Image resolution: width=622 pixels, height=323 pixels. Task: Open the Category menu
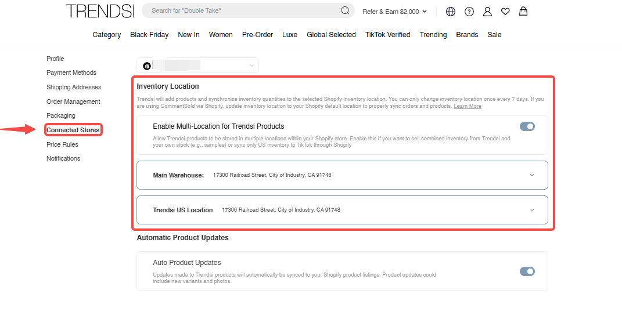pos(107,34)
